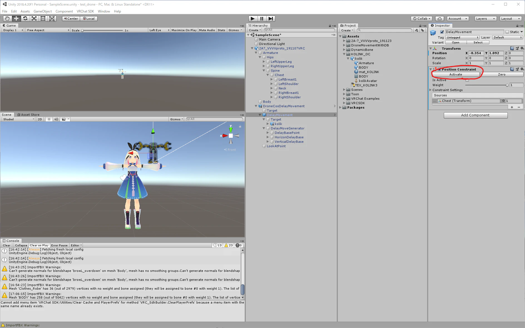The image size is (525, 328).
Task: Toggle scene effects image icon
Action: point(64,119)
